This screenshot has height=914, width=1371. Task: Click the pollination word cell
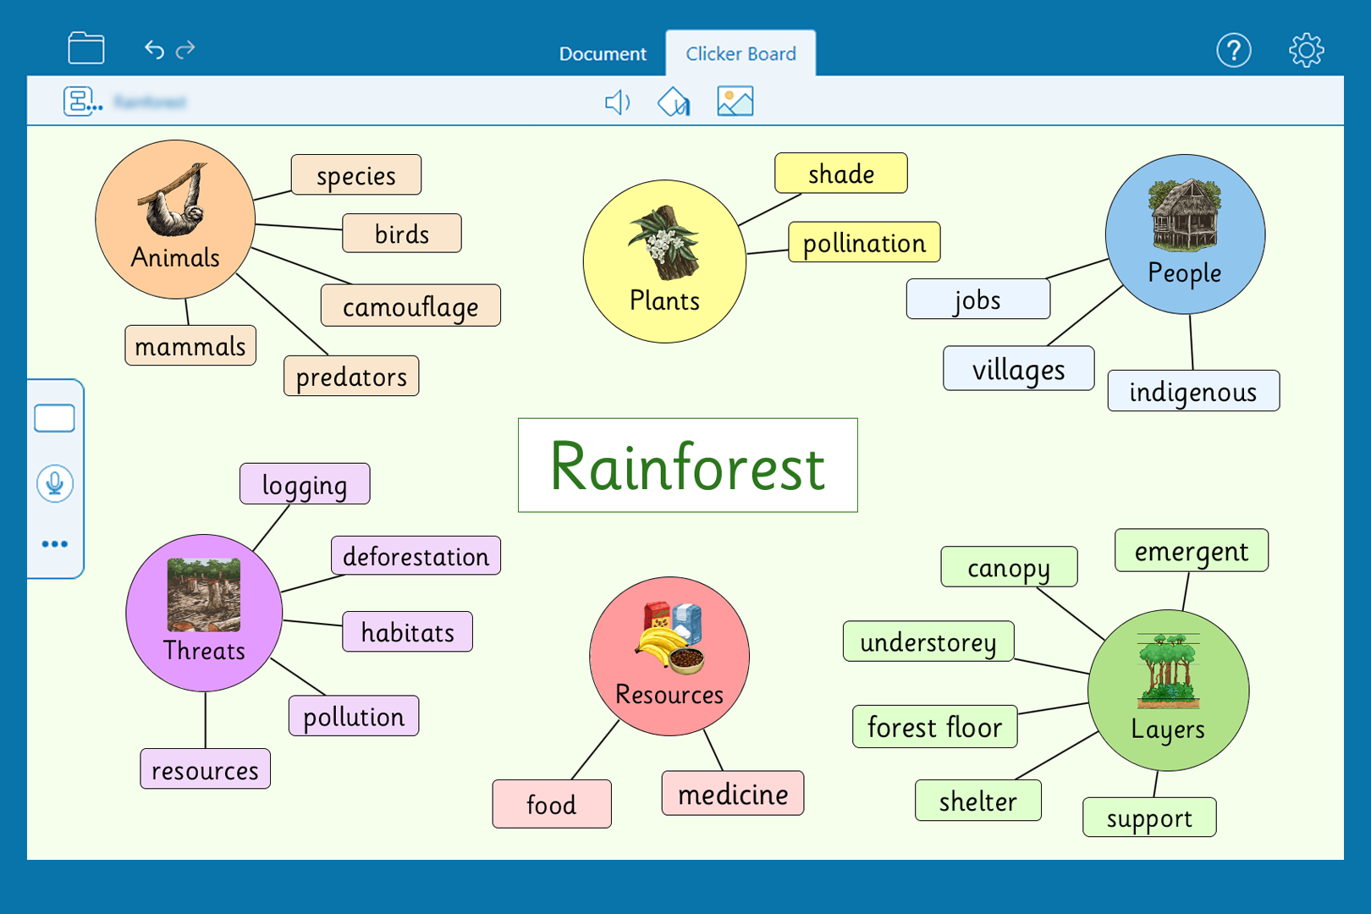point(864,243)
